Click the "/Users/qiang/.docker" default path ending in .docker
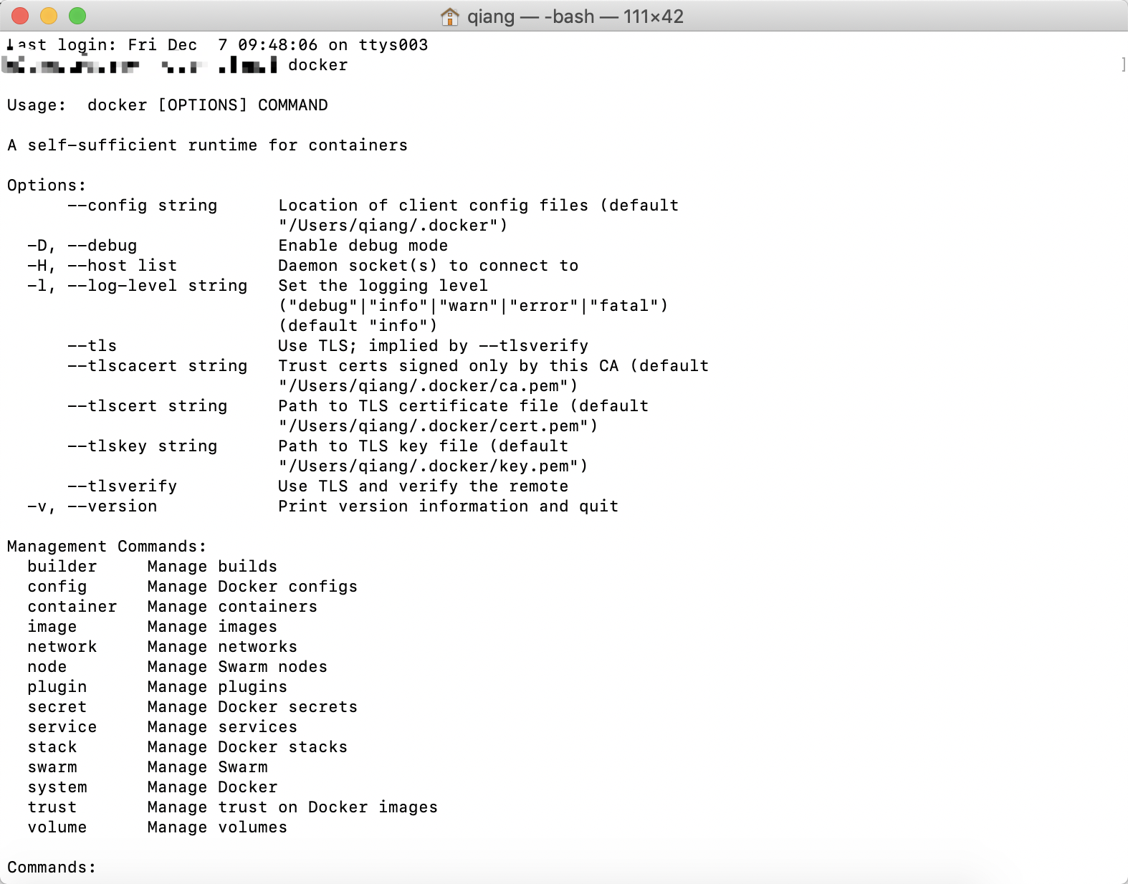The image size is (1128, 884). [x=393, y=225]
